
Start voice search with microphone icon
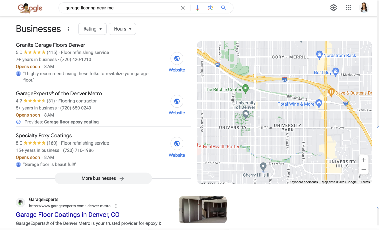coord(197,8)
